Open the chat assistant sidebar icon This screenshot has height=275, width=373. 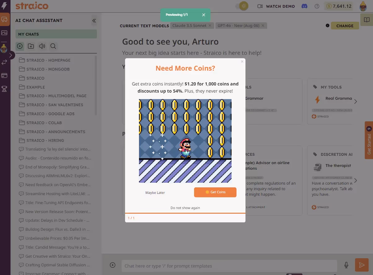click(x=5, y=20)
